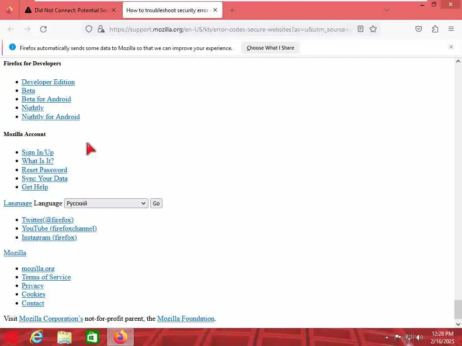Open 'What Is It?' link
This screenshot has height=346, width=462.
[38, 161]
